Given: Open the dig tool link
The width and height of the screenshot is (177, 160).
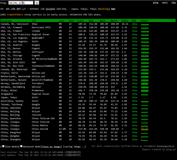Looking at the screenshot, I should (x=174, y=3).
